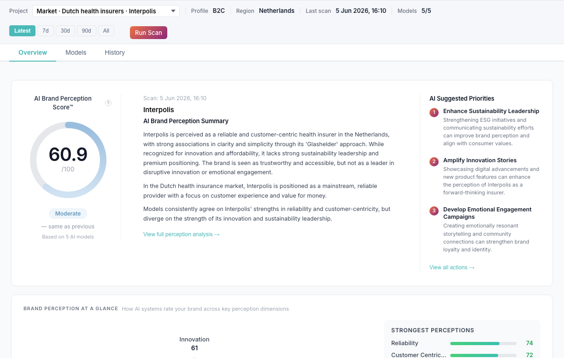Switch to the History tab

click(115, 52)
